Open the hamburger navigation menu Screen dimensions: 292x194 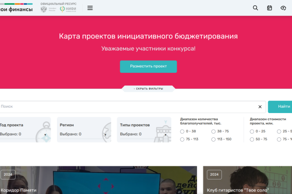90,8
